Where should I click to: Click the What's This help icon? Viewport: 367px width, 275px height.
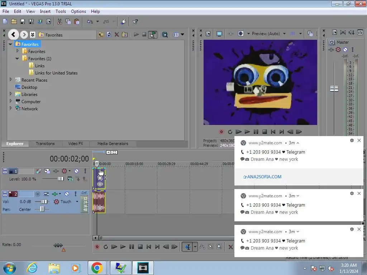click(x=135, y=21)
